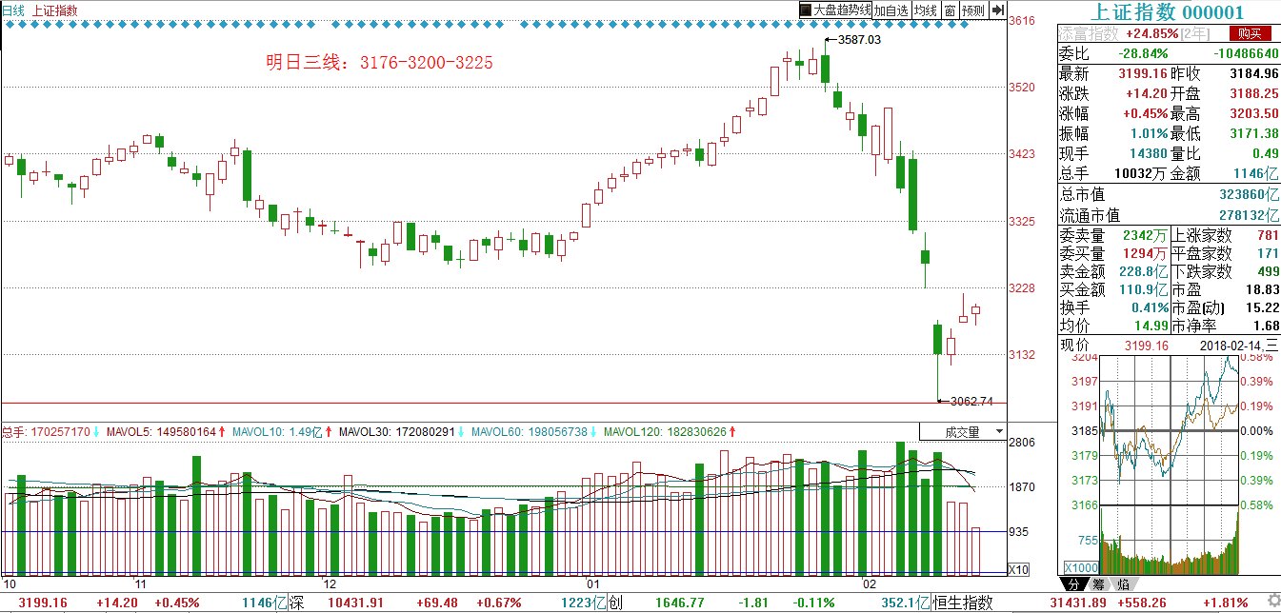1281x613 pixels.
Task: Click the 委比 value -28.84%
Action: tap(1142, 53)
